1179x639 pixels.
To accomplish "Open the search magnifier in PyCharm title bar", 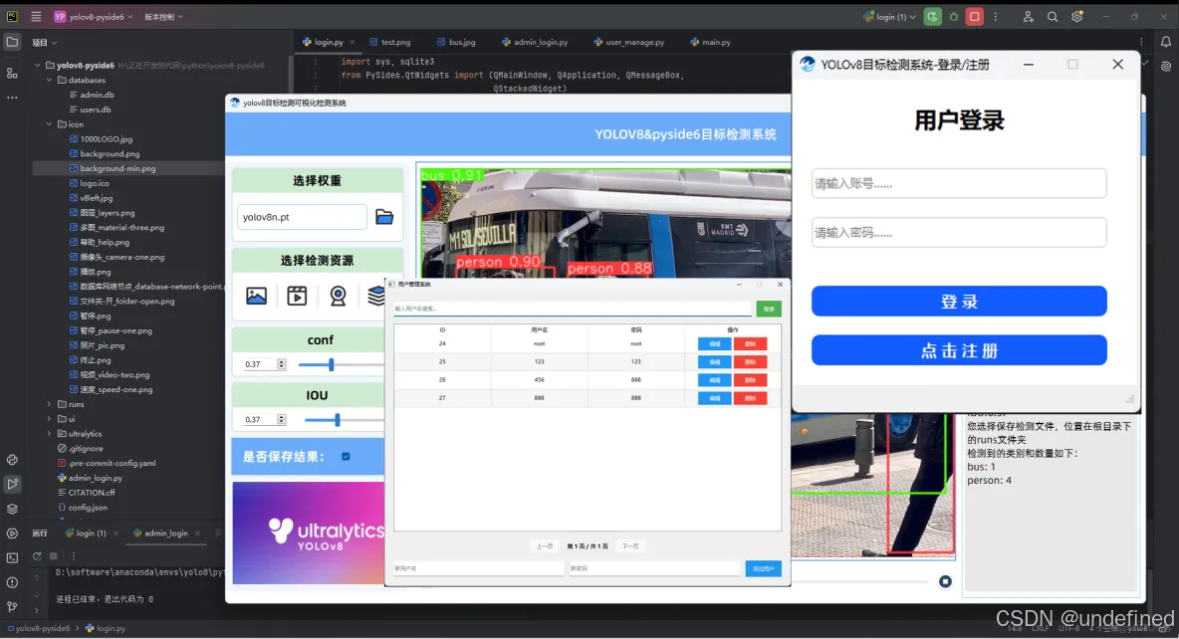I will click(x=1052, y=16).
